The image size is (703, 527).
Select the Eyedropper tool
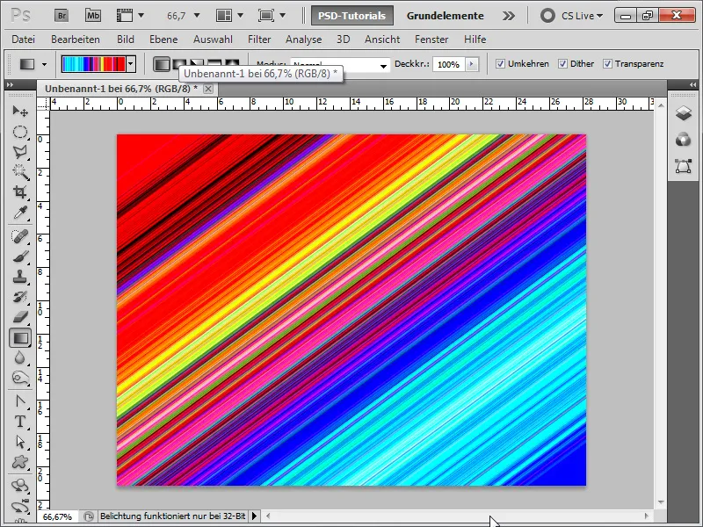click(20, 213)
